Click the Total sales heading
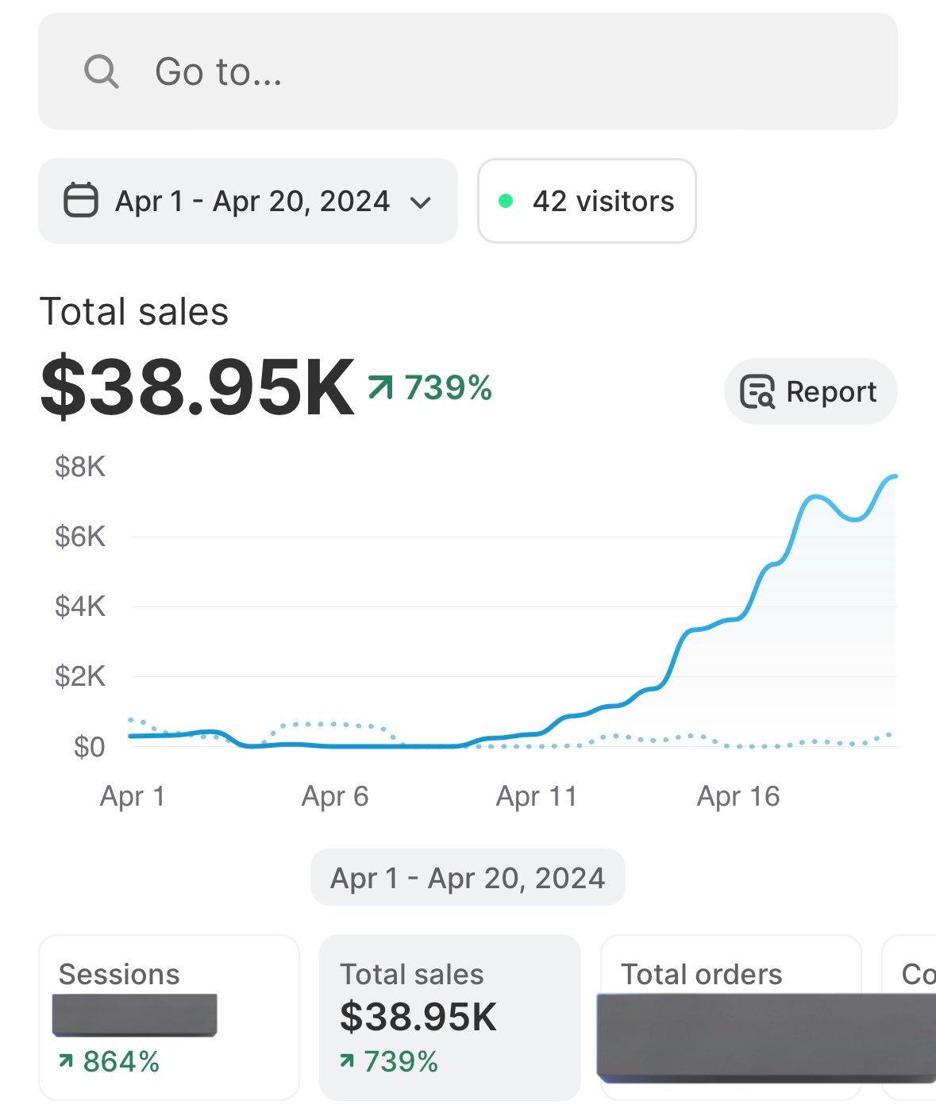The height and width of the screenshot is (1120, 936). 134,311
